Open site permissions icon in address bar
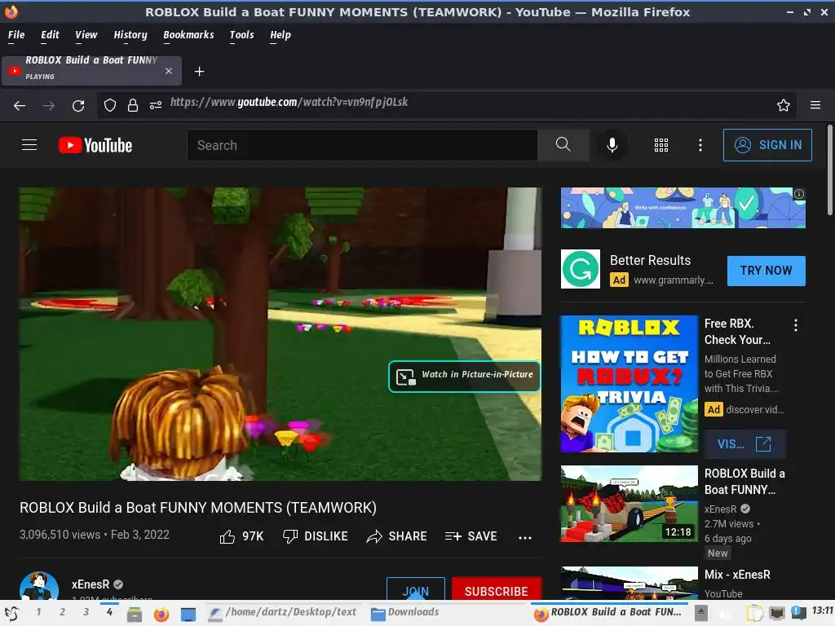835x626 pixels. click(156, 105)
